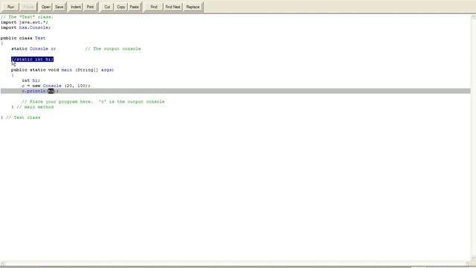Print the code with the Print button

pyautogui.click(x=90, y=7)
